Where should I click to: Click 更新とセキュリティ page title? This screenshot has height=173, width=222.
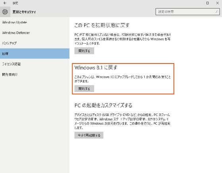pos(24,12)
